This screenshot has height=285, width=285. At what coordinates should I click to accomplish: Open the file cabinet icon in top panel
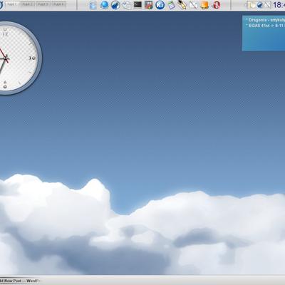[93, 5]
